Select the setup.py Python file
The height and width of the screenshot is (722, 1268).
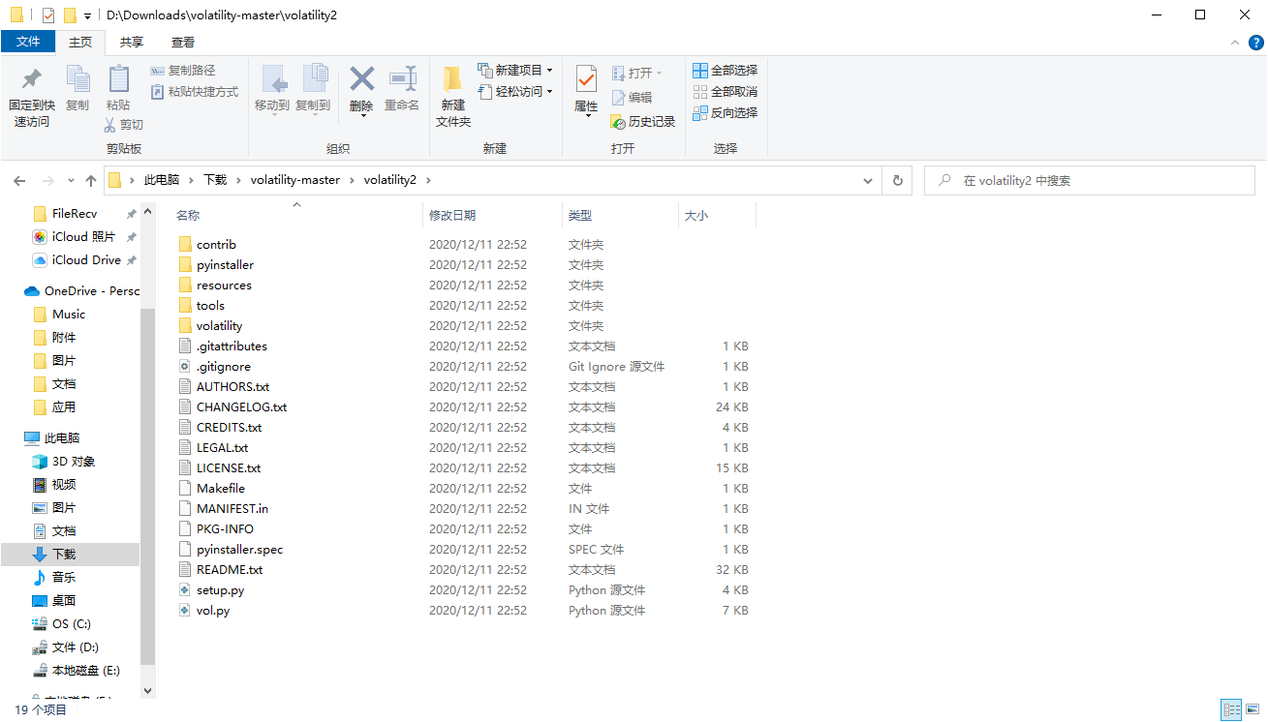pyautogui.click(x=220, y=590)
